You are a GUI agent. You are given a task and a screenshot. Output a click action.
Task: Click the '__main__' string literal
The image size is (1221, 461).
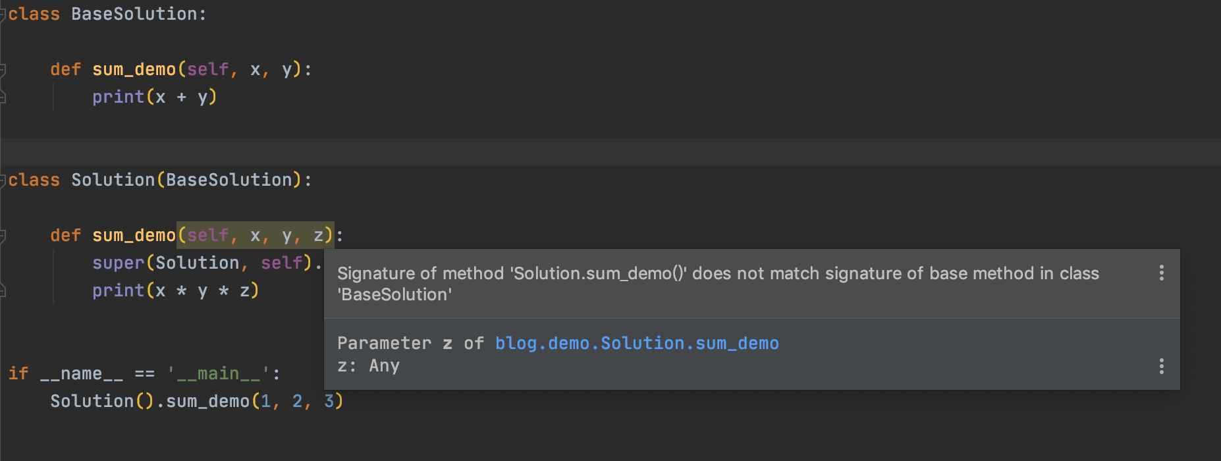coord(219,373)
